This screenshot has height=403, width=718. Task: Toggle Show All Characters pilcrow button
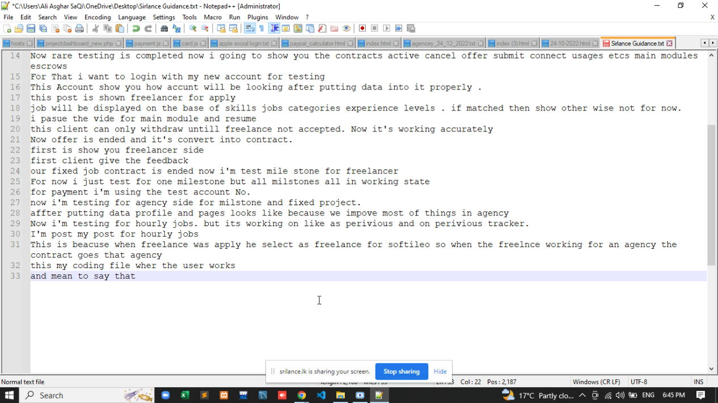point(261,28)
